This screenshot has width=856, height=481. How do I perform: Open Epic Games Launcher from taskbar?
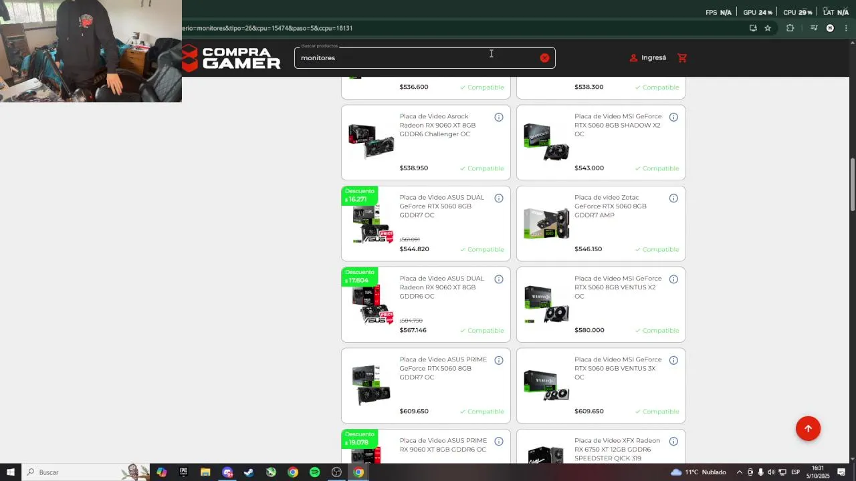[x=183, y=472]
